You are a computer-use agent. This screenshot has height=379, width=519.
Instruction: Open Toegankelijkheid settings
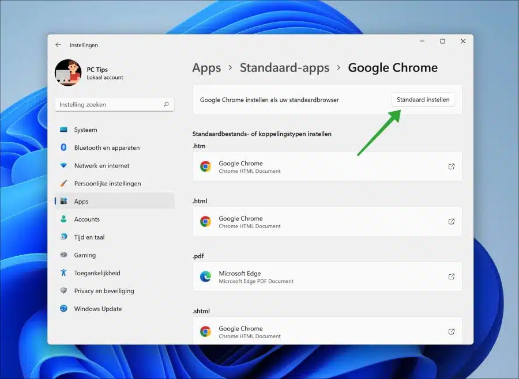point(115,273)
